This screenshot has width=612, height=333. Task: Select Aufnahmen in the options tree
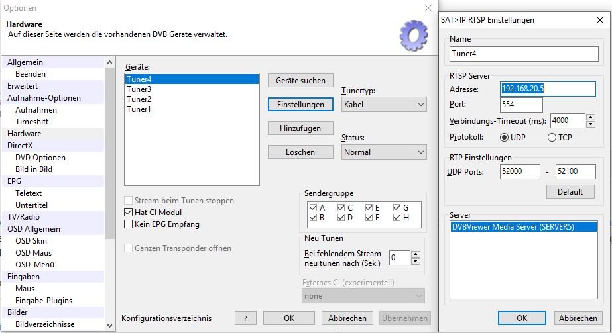36,110
